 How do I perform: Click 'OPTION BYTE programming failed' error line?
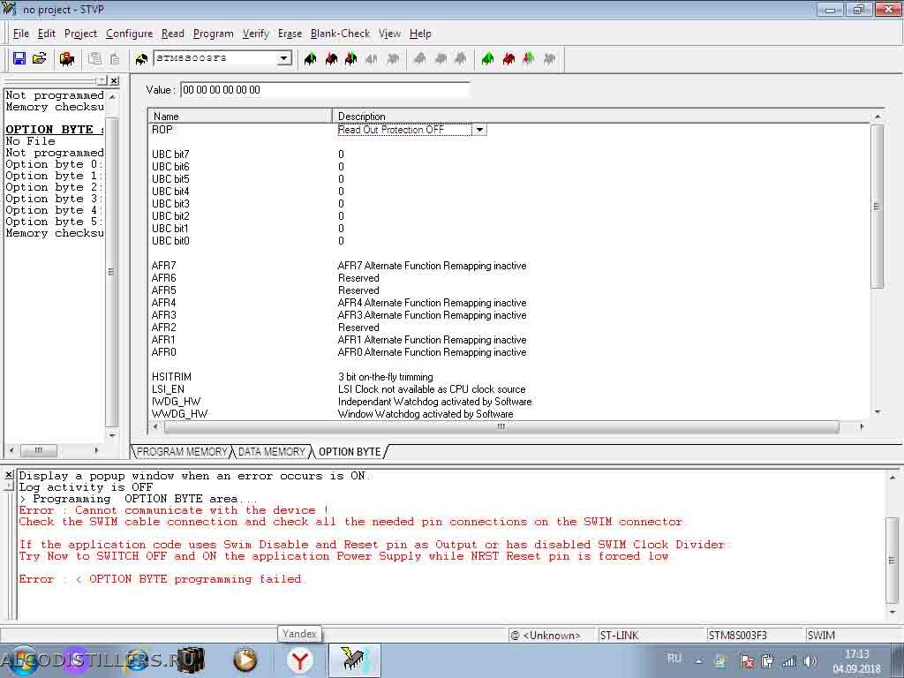(x=161, y=579)
